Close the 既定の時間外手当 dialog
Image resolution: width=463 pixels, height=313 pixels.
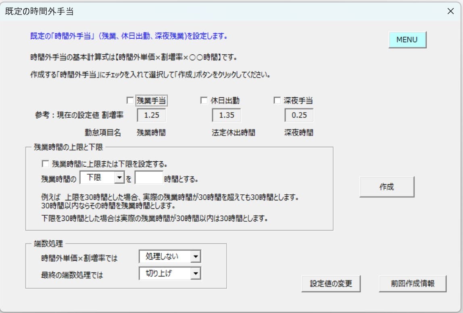[x=450, y=11]
